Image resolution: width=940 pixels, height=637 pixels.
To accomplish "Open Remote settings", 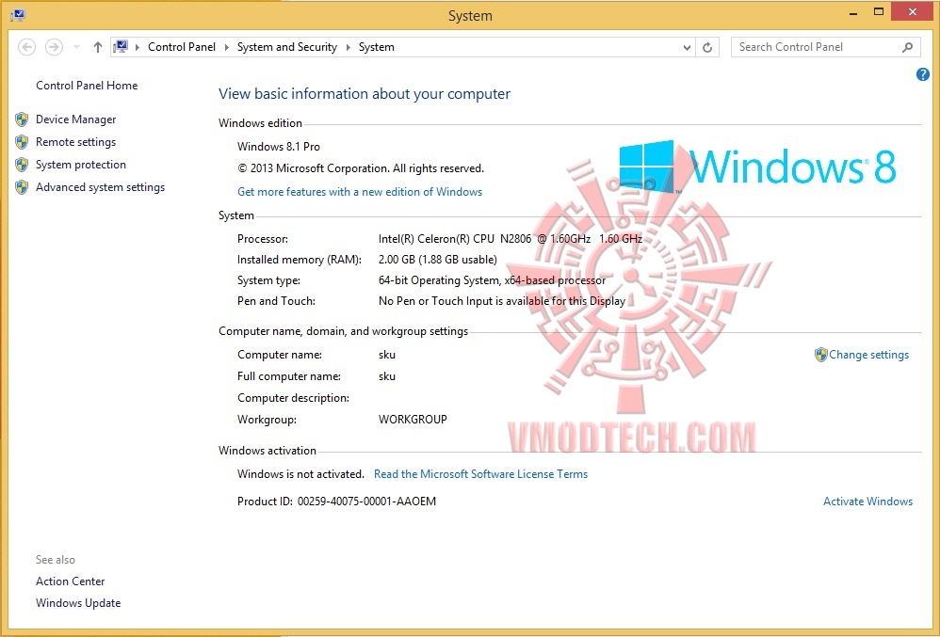I will coord(75,142).
